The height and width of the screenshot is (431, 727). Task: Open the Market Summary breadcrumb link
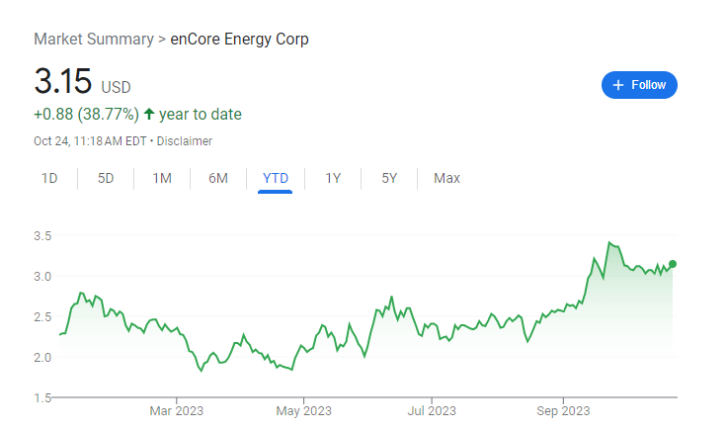point(94,39)
